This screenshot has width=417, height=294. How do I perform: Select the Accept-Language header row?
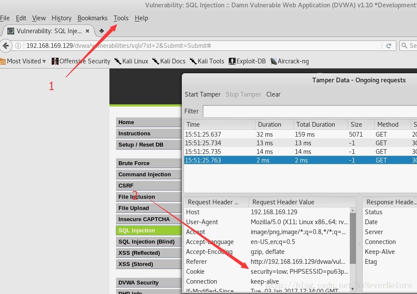267,242
